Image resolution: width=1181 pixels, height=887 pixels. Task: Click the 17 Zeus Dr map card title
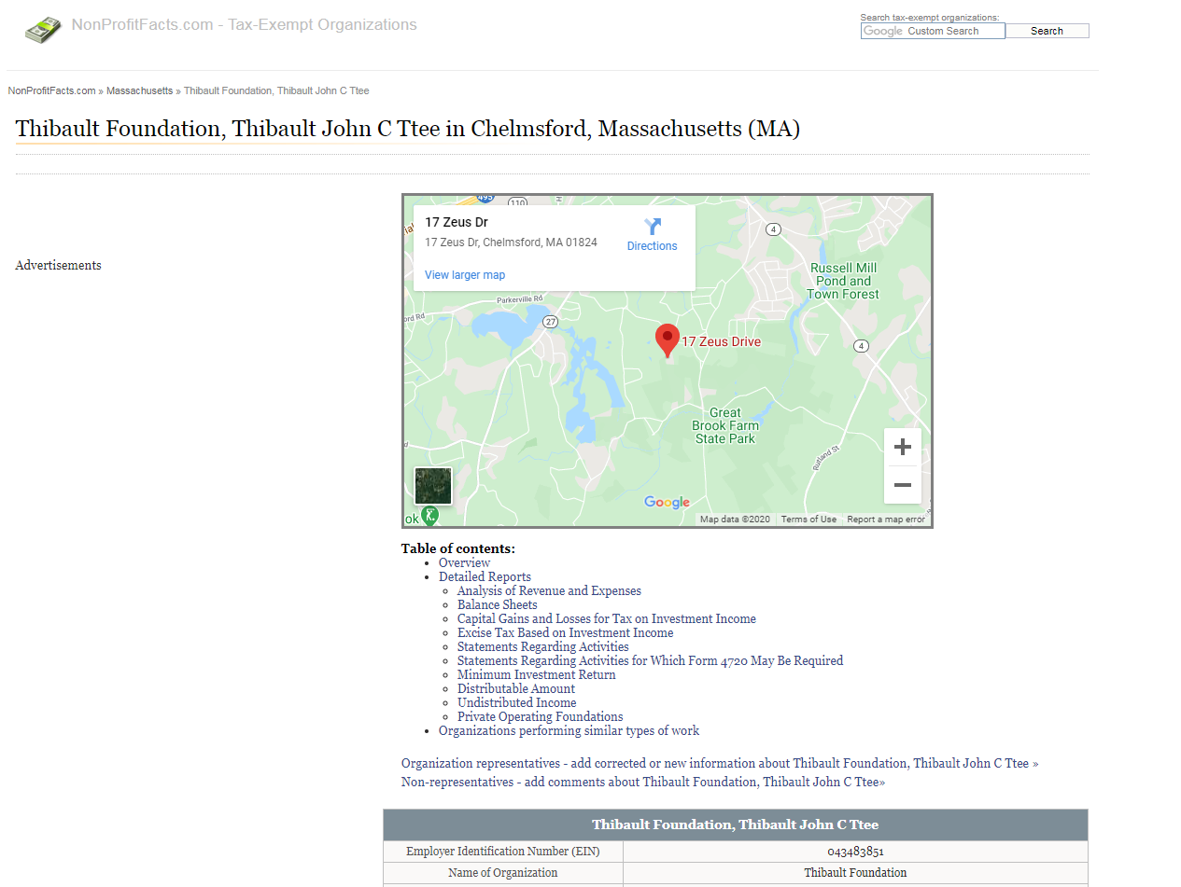point(457,222)
